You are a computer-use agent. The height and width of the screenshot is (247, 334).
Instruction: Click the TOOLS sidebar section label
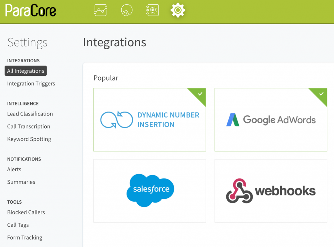(x=14, y=202)
